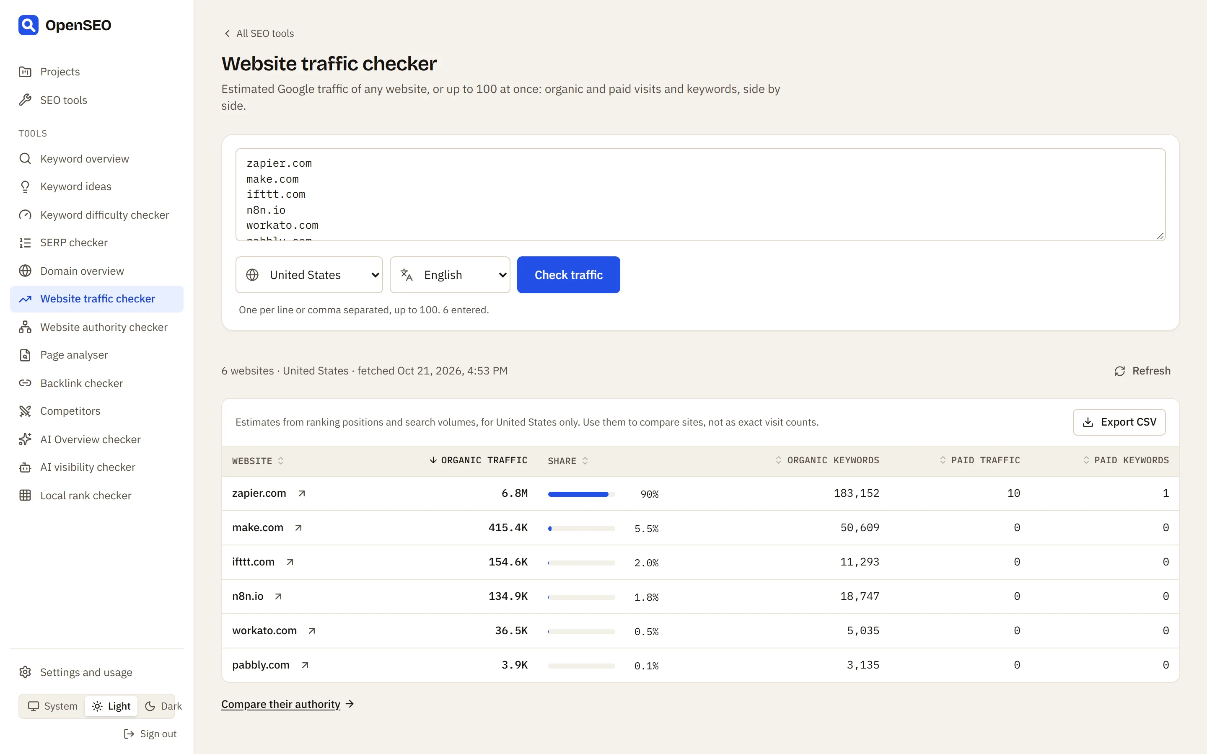The width and height of the screenshot is (1207, 754).
Task: Open external link icon next to n8n.io
Action: click(x=278, y=596)
